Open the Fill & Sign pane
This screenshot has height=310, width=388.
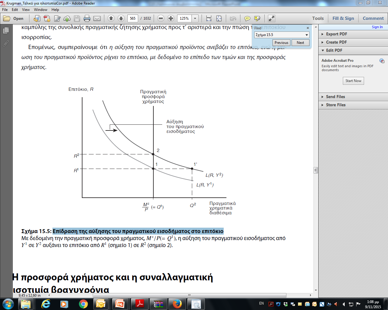pos(343,18)
